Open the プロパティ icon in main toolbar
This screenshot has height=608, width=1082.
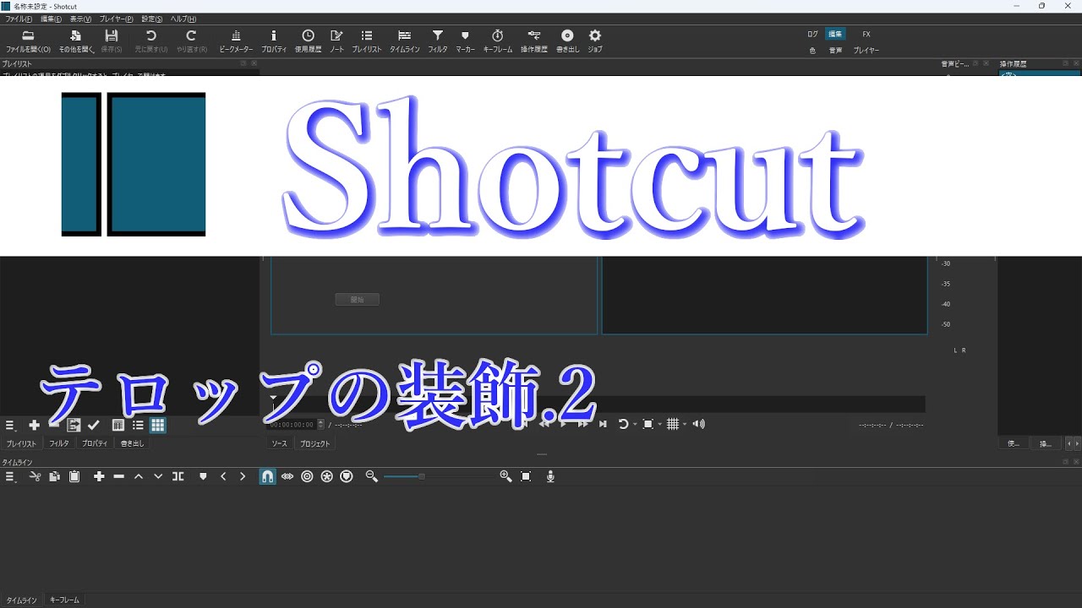(274, 41)
